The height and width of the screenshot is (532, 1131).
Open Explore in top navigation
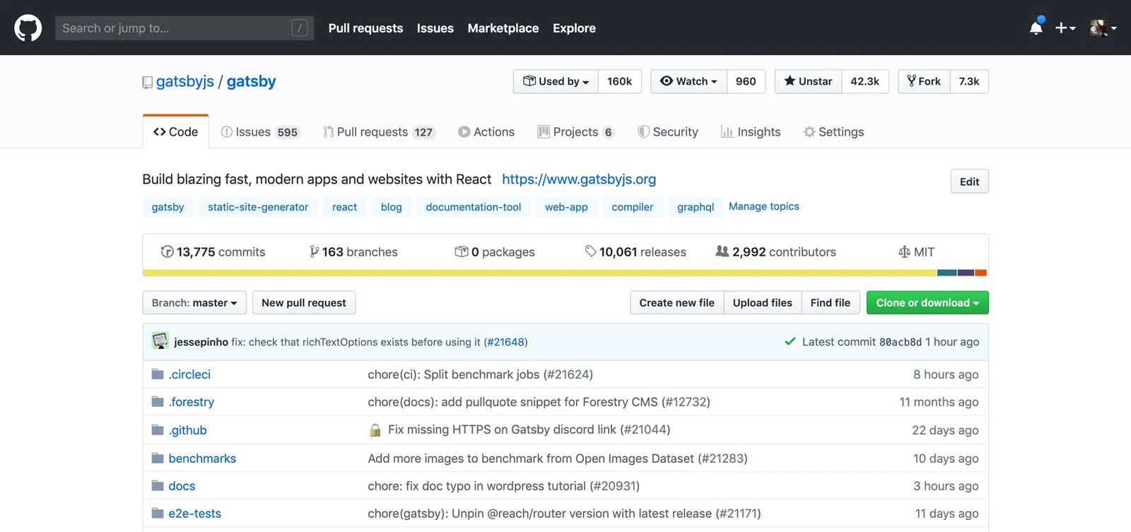click(574, 28)
